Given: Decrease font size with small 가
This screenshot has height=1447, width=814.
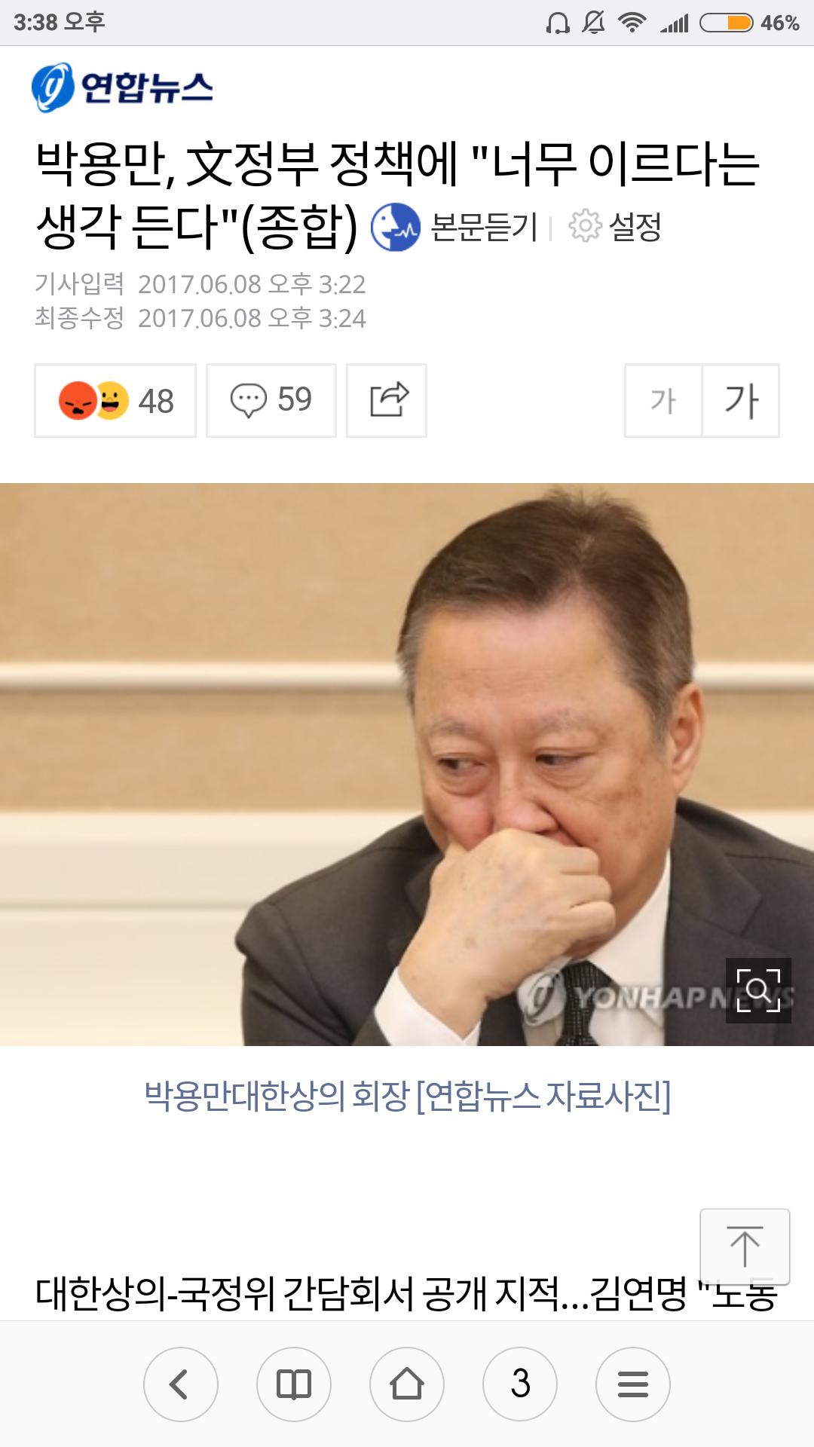Looking at the screenshot, I should (x=663, y=400).
